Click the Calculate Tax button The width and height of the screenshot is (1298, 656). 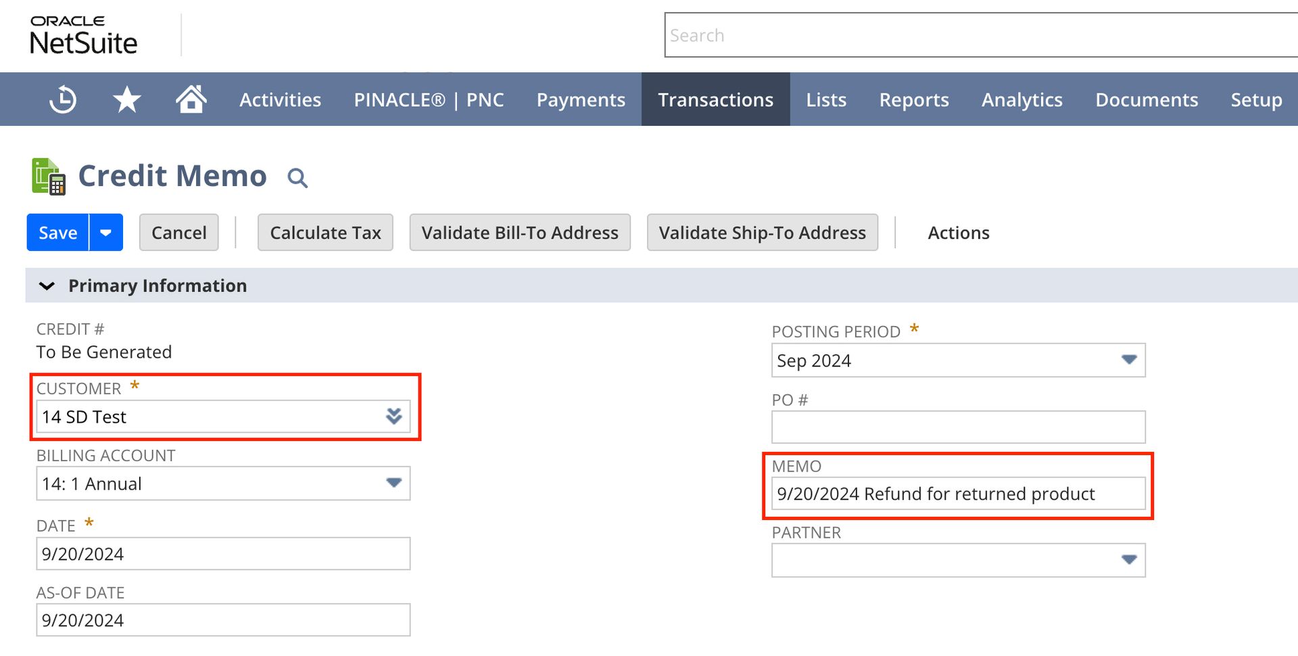tap(325, 233)
